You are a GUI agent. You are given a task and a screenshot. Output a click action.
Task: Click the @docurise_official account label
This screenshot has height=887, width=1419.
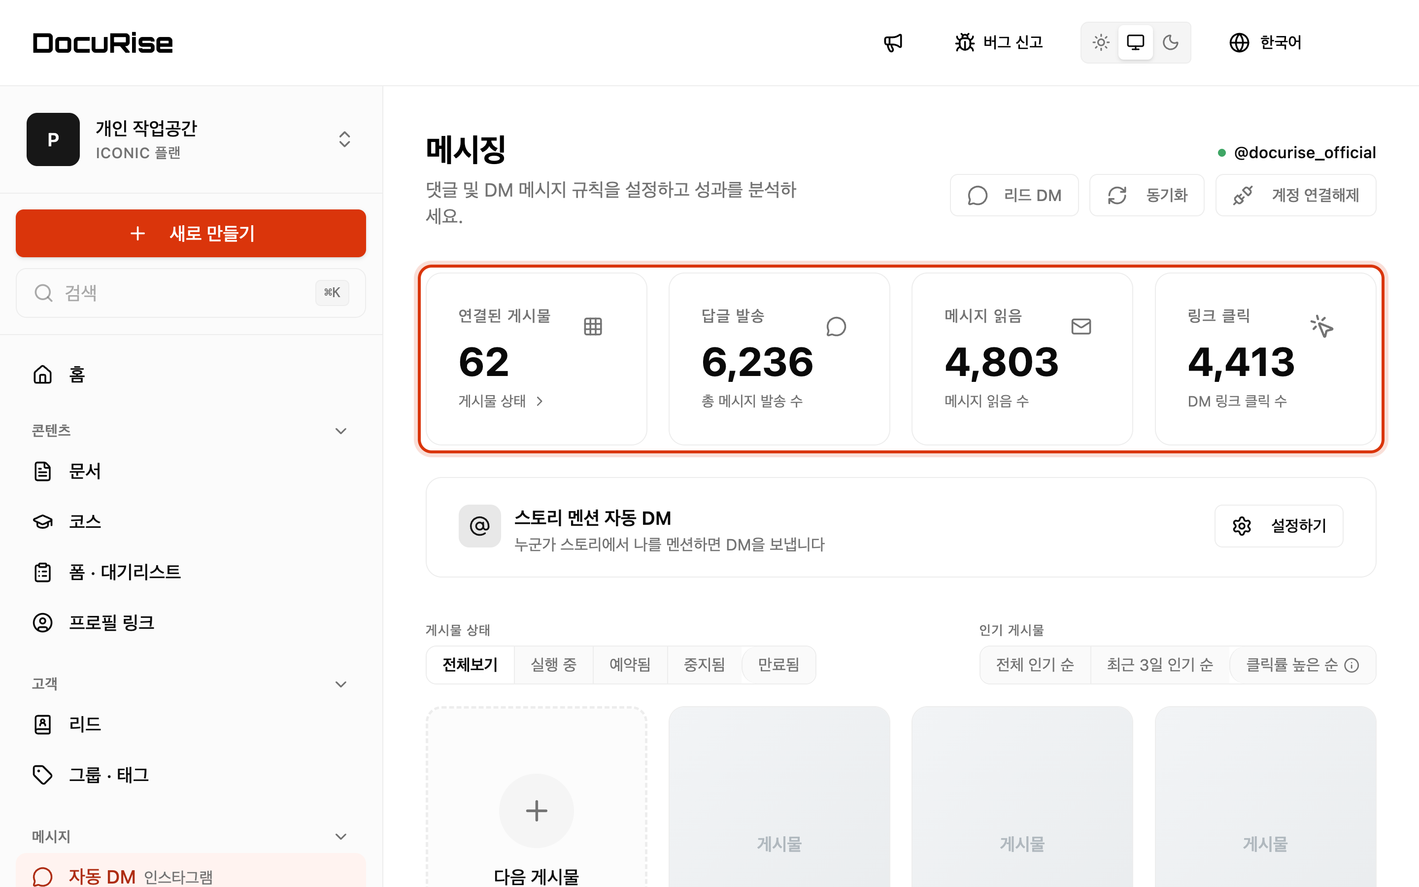coord(1304,153)
